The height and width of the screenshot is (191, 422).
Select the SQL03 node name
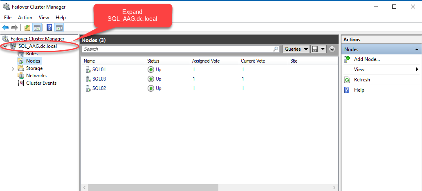pyautogui.click(x=99, y=79)
